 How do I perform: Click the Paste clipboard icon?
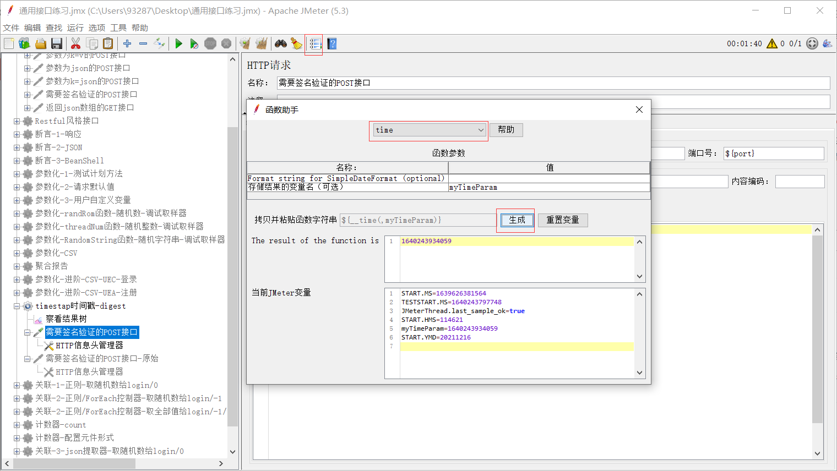(108, 43)
